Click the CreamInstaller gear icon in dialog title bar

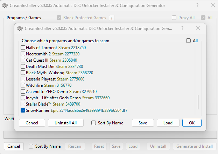[20, 28]
